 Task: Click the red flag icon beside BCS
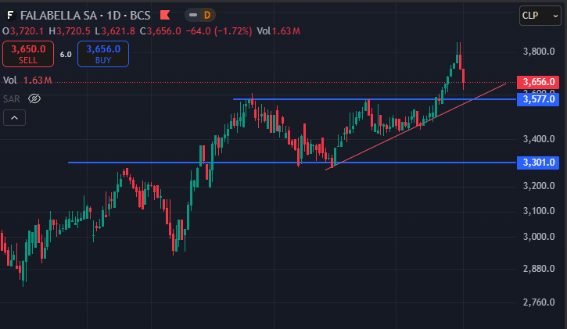tap(165, 15)
